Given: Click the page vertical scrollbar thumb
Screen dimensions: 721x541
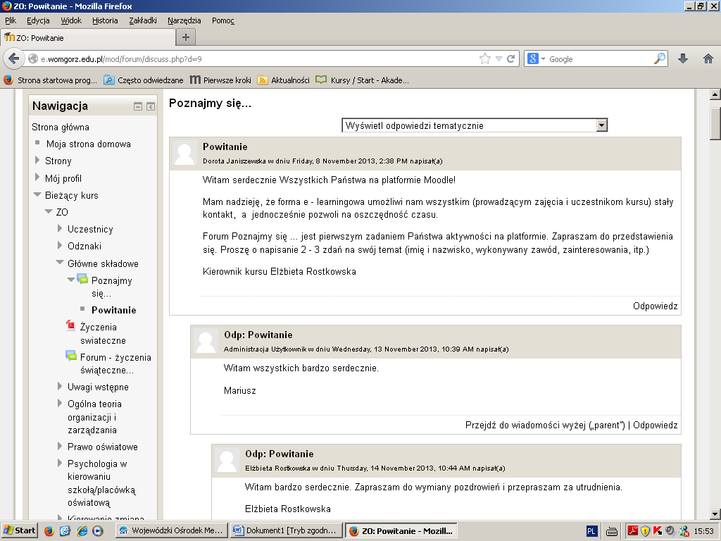Looking at the screenshot, I should [x=715, y=123].
